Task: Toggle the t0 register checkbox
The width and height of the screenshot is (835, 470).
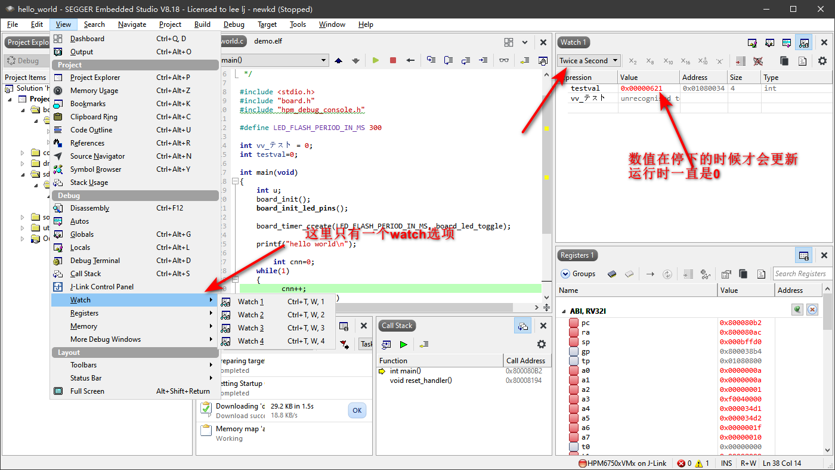Action: [573, 447]
